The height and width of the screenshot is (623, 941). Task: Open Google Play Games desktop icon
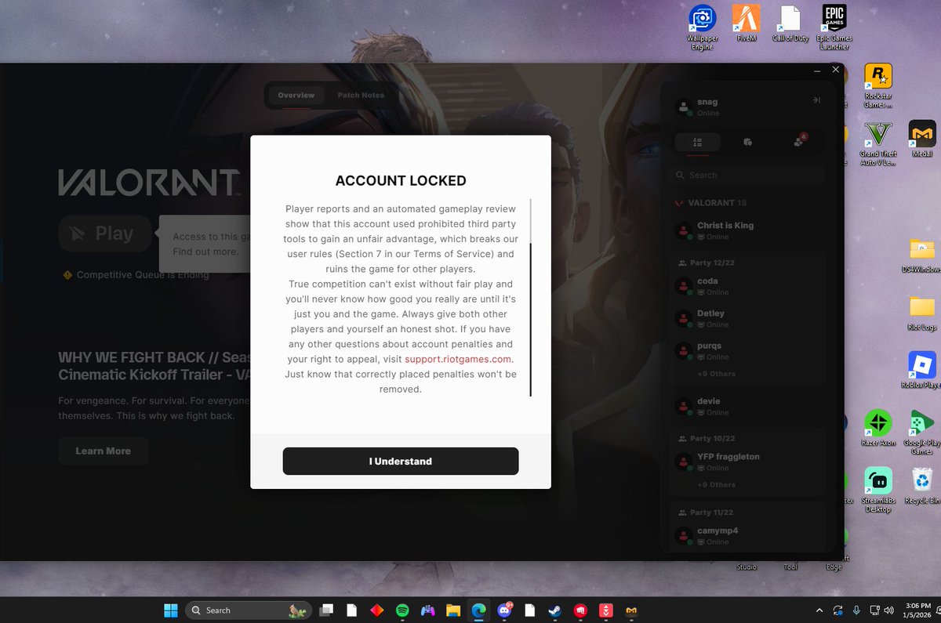[x=921, y=433]
